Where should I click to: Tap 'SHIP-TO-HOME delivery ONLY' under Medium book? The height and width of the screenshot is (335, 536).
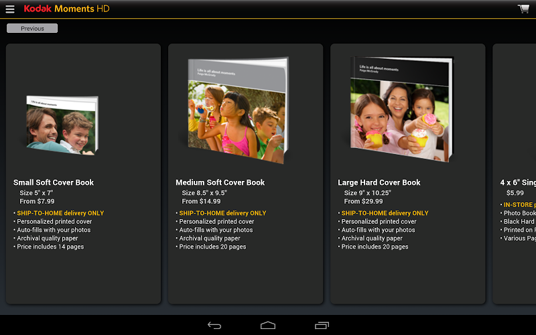(222, 213)
